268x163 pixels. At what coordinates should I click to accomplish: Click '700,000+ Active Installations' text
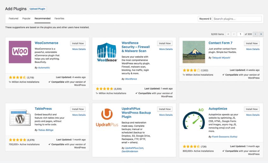coord(24,144)
